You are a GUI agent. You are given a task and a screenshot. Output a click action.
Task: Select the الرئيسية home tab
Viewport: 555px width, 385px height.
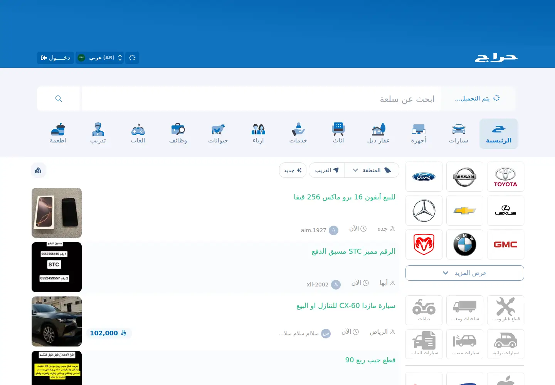click(x=499, y=134)
